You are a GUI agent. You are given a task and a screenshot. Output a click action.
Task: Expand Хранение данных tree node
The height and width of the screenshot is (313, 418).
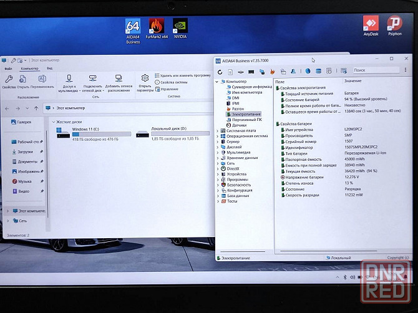pyautogui.click(x=218, y=158)
